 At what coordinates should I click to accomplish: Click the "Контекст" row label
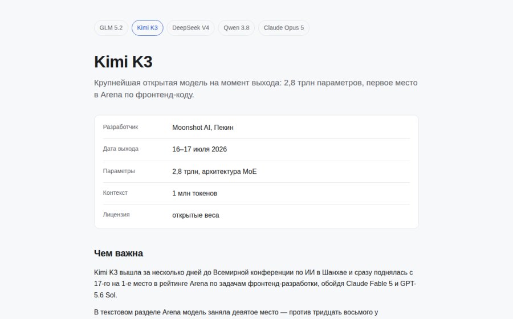click(115, 193)
